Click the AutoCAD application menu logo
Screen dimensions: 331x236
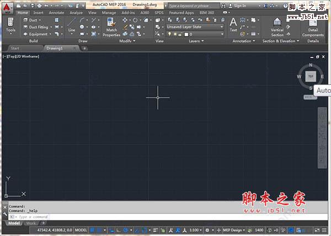click(7, 7)
